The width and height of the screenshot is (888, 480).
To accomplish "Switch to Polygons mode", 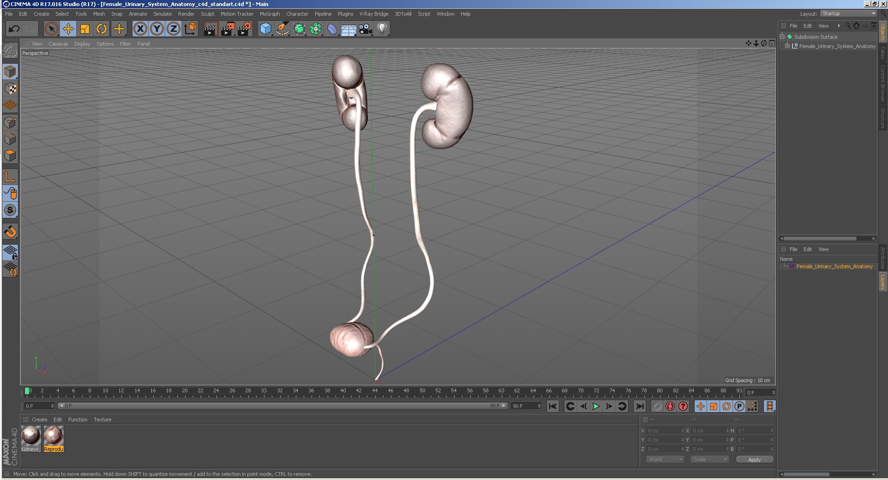I will (10, 156).
